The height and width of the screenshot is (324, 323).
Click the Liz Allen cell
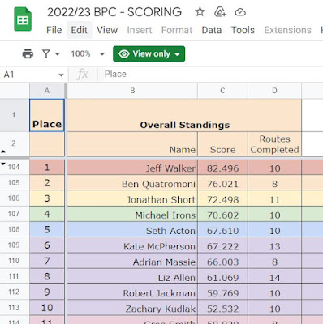click(x=132, y=276)
